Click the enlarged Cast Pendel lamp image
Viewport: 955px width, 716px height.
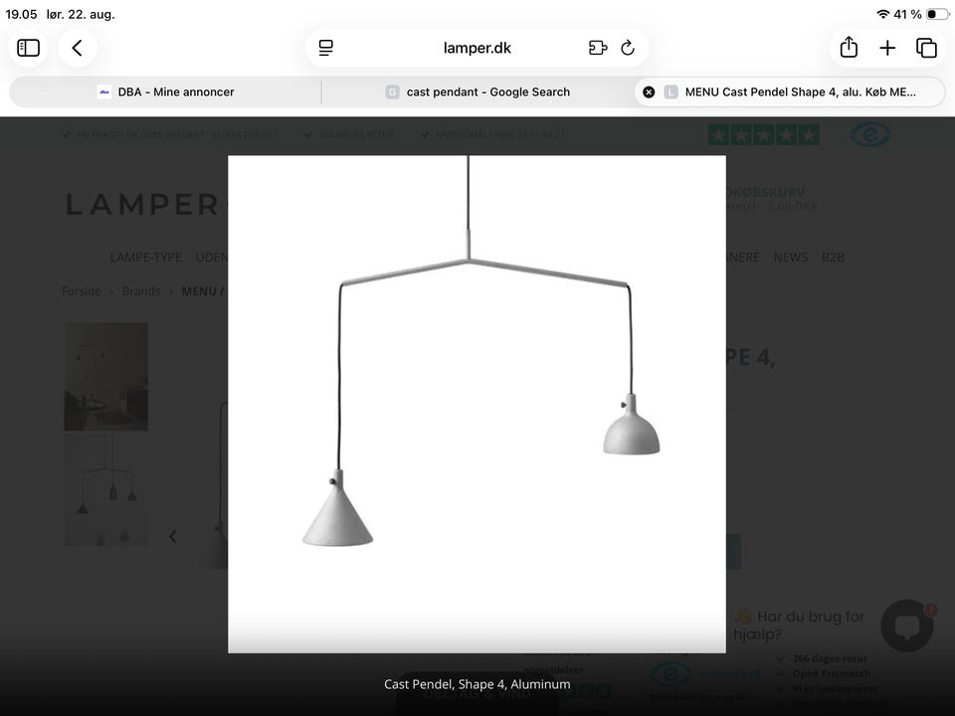477,404
